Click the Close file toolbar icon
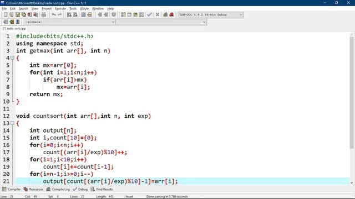This screenshot has height=199, width=355. tap(29, 15)
